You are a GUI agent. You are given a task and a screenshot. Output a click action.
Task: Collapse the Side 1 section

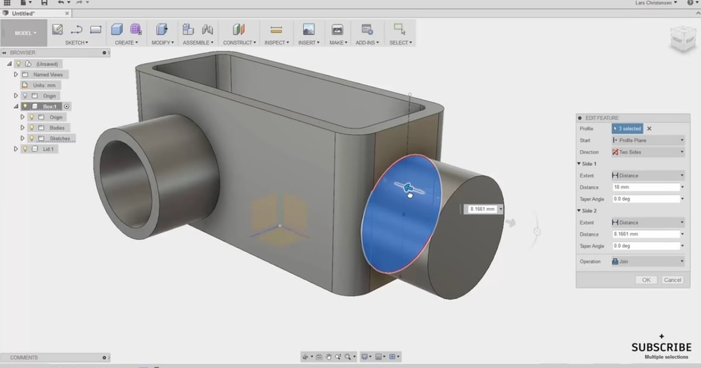(x=579, y=164)
